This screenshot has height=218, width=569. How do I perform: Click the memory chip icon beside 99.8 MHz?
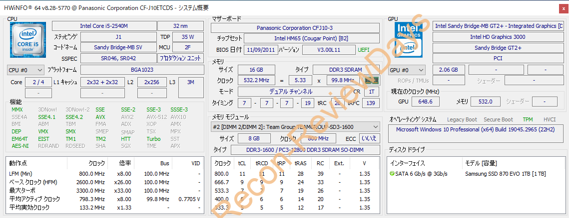pos(371,80)
